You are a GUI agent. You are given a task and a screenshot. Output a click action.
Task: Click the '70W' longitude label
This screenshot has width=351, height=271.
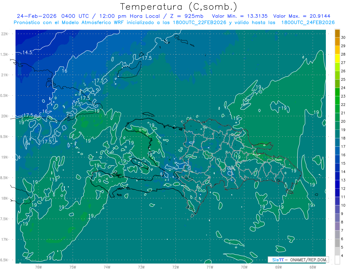coord(244,267)
